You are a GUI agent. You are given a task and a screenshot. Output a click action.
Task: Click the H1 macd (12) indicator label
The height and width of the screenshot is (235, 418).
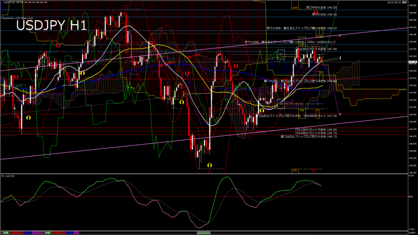9,176
